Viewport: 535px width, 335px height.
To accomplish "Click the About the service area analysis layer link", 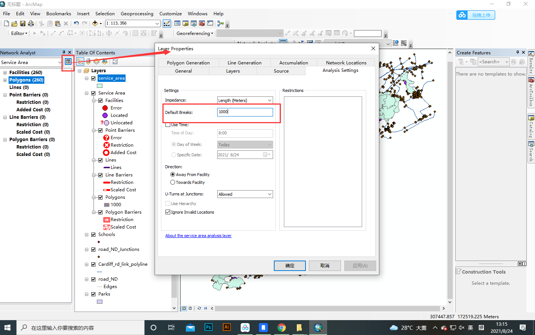I will click(198, 235).
